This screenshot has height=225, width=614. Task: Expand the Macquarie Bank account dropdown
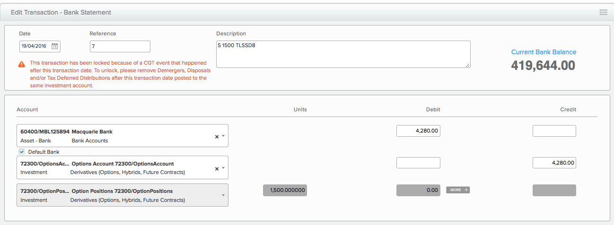(x=223, y=136)
